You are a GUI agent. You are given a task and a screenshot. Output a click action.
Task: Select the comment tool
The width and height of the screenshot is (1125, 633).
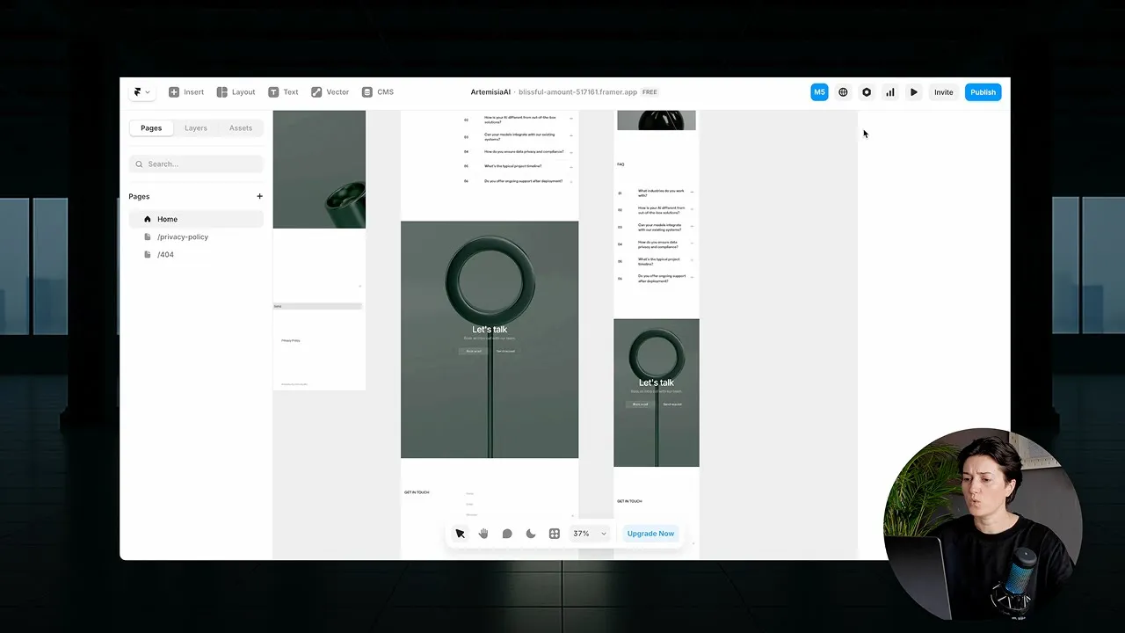tap(507, 534)
